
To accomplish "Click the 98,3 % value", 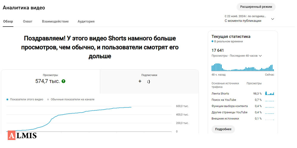I will tap(257, 94).
